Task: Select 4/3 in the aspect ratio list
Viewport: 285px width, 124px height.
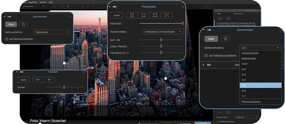Action: (260, 91)
